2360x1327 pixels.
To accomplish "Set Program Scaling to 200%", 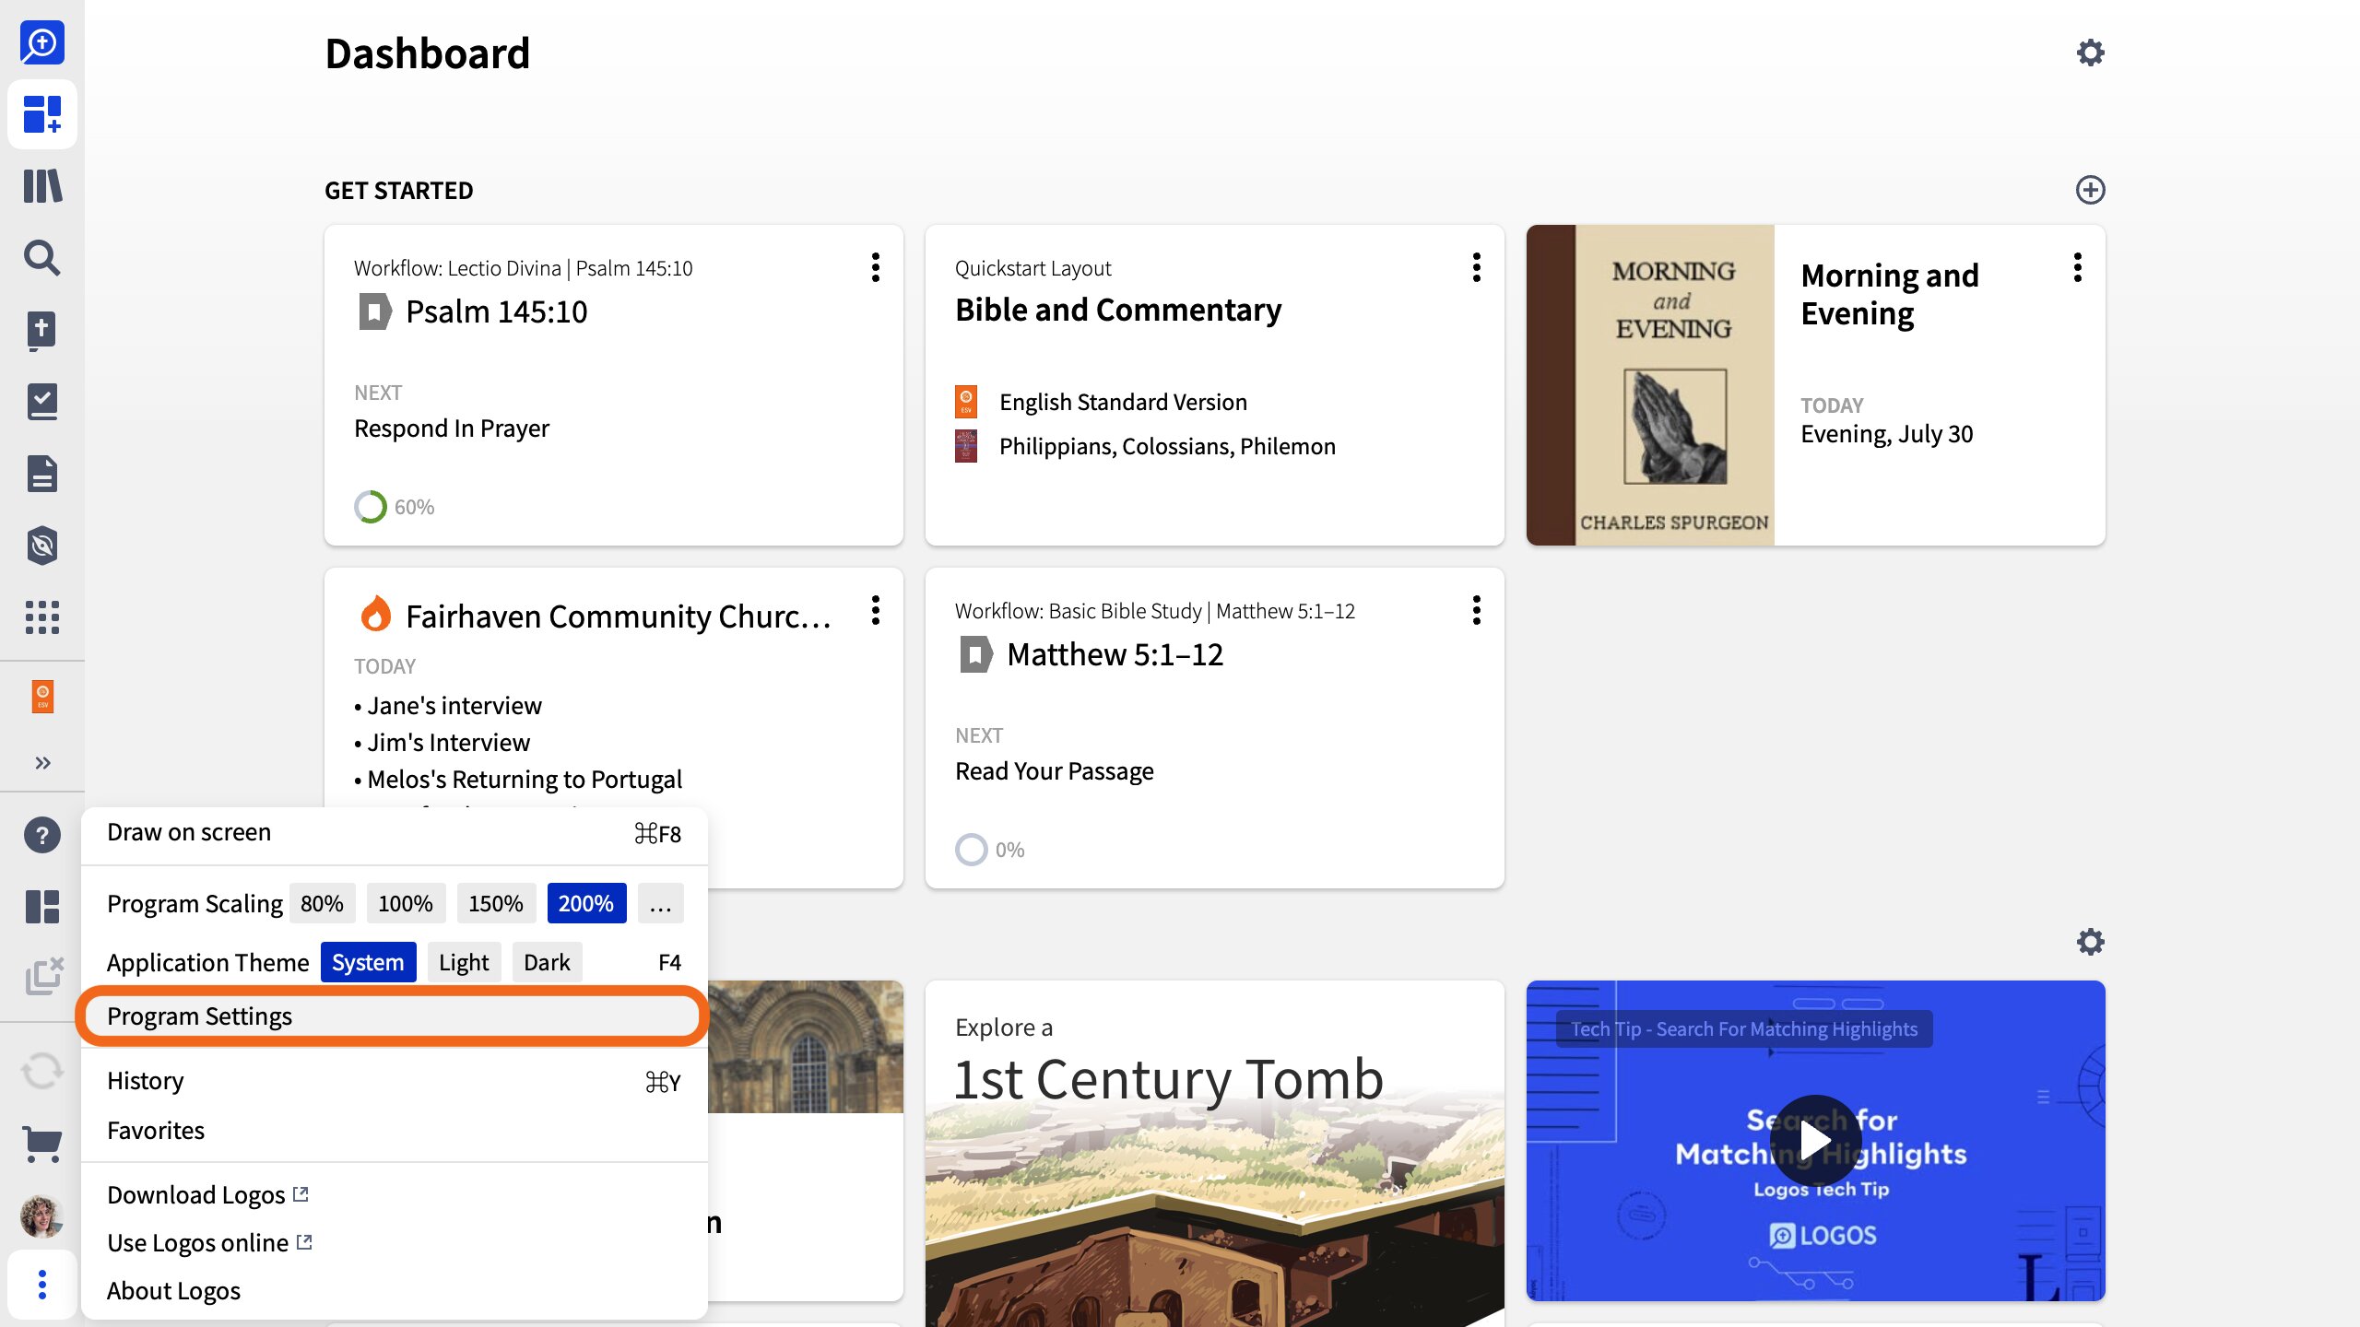I will click(x=586, y=903).
